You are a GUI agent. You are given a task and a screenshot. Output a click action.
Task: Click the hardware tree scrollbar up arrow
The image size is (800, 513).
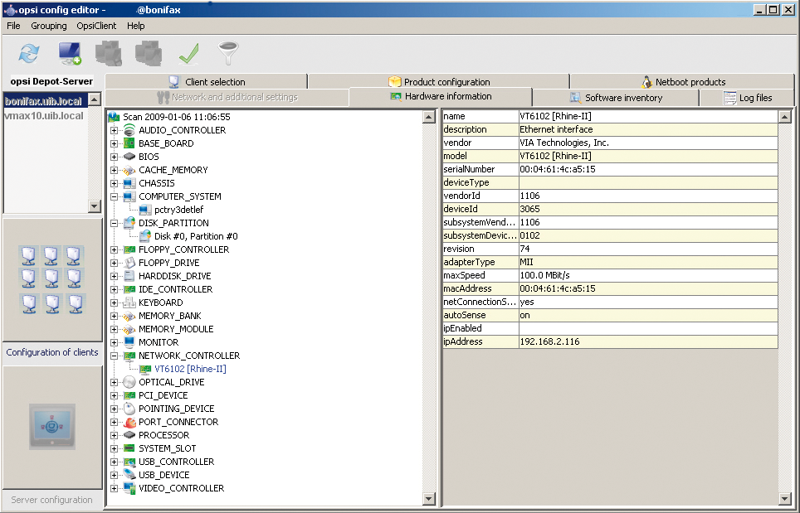(428, 117)
